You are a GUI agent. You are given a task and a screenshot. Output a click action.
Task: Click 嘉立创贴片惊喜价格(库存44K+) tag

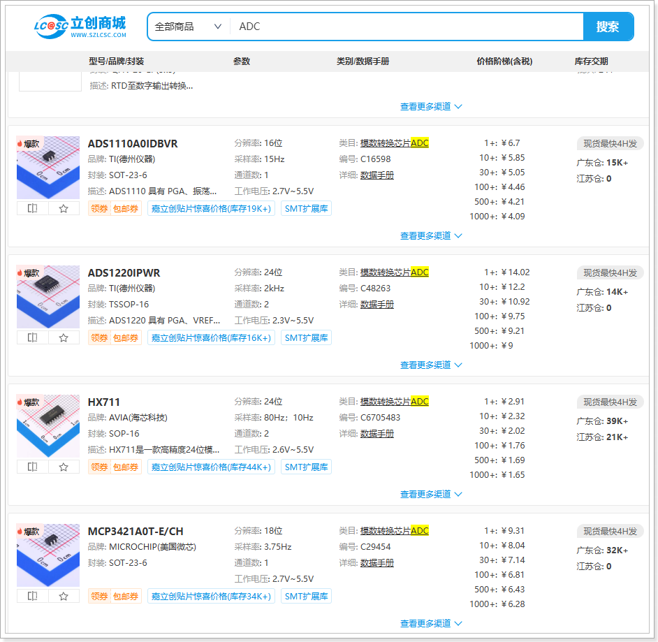coord(211,467)
